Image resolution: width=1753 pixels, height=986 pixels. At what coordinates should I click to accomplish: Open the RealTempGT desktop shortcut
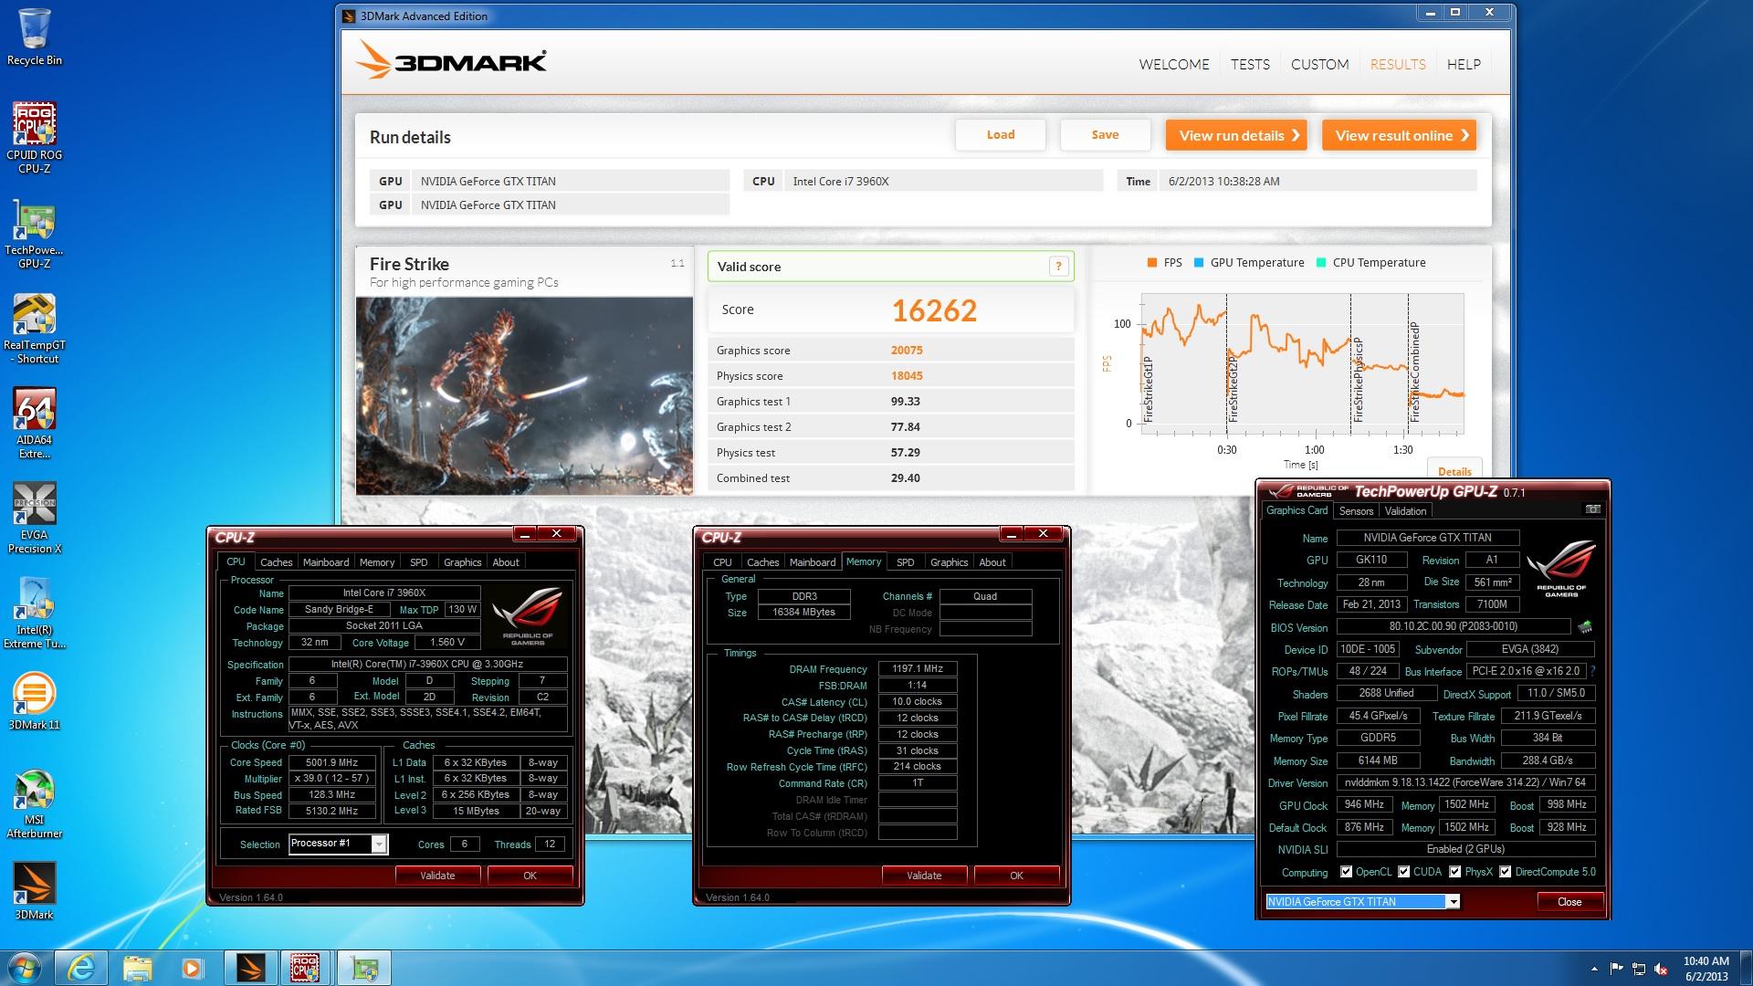[x=35, y=329]
